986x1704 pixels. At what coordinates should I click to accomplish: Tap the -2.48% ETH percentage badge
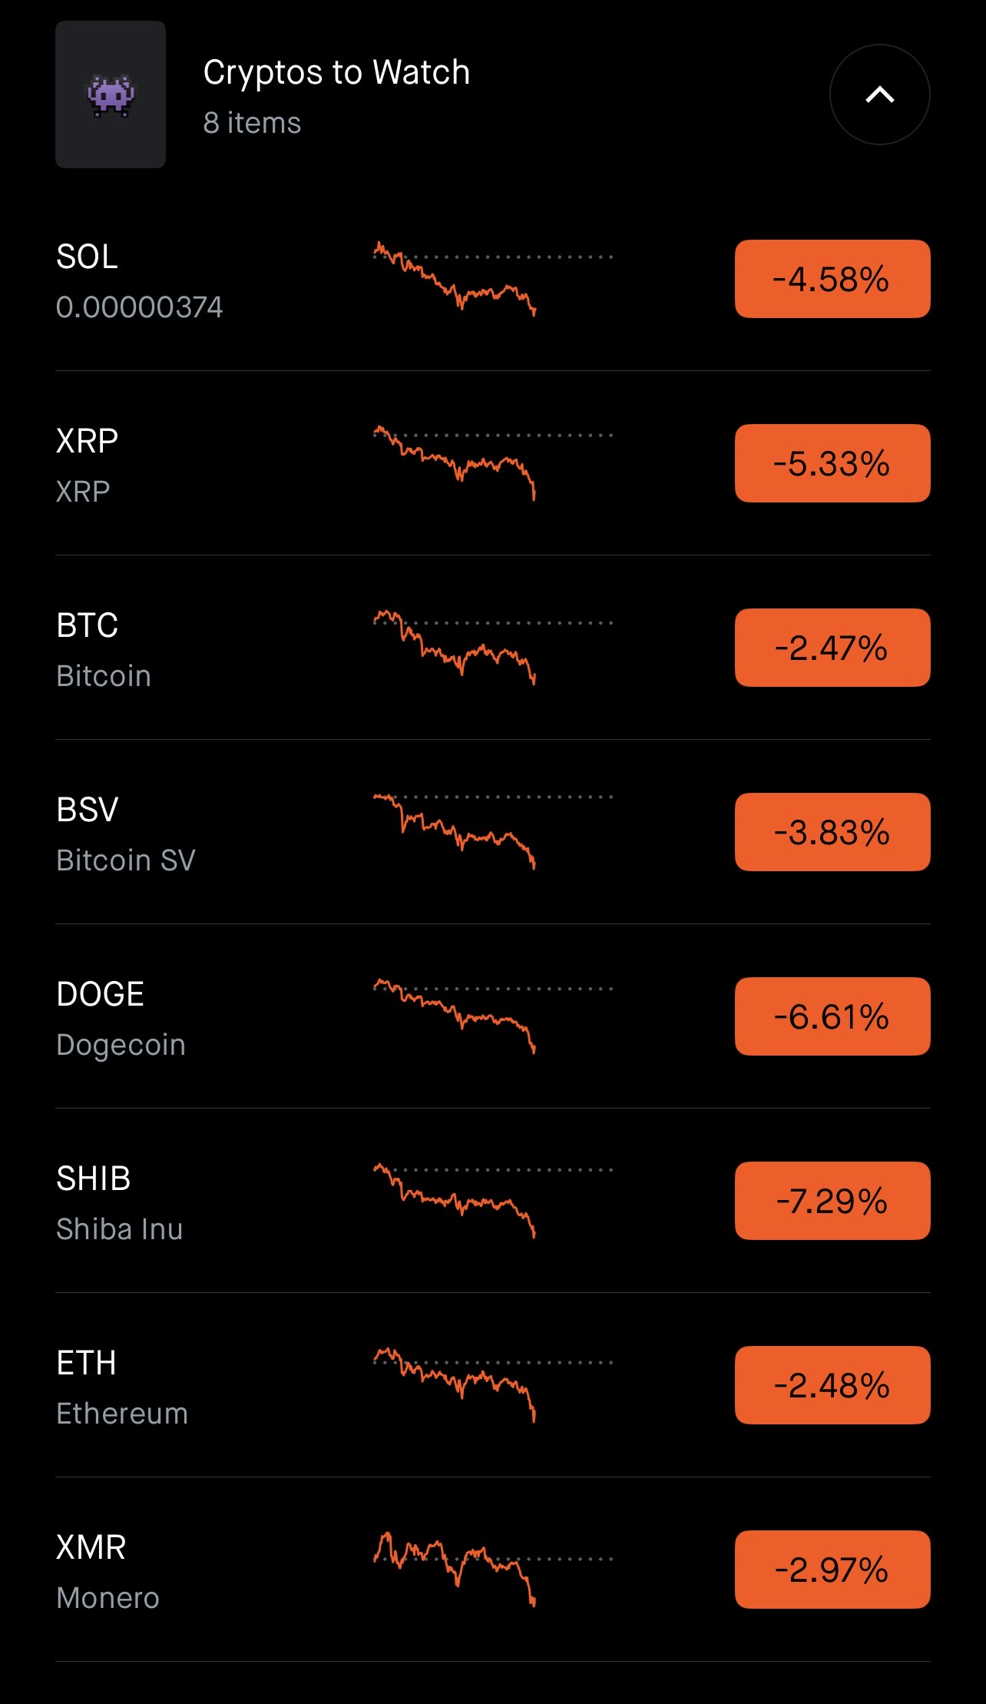[832, 1385]
